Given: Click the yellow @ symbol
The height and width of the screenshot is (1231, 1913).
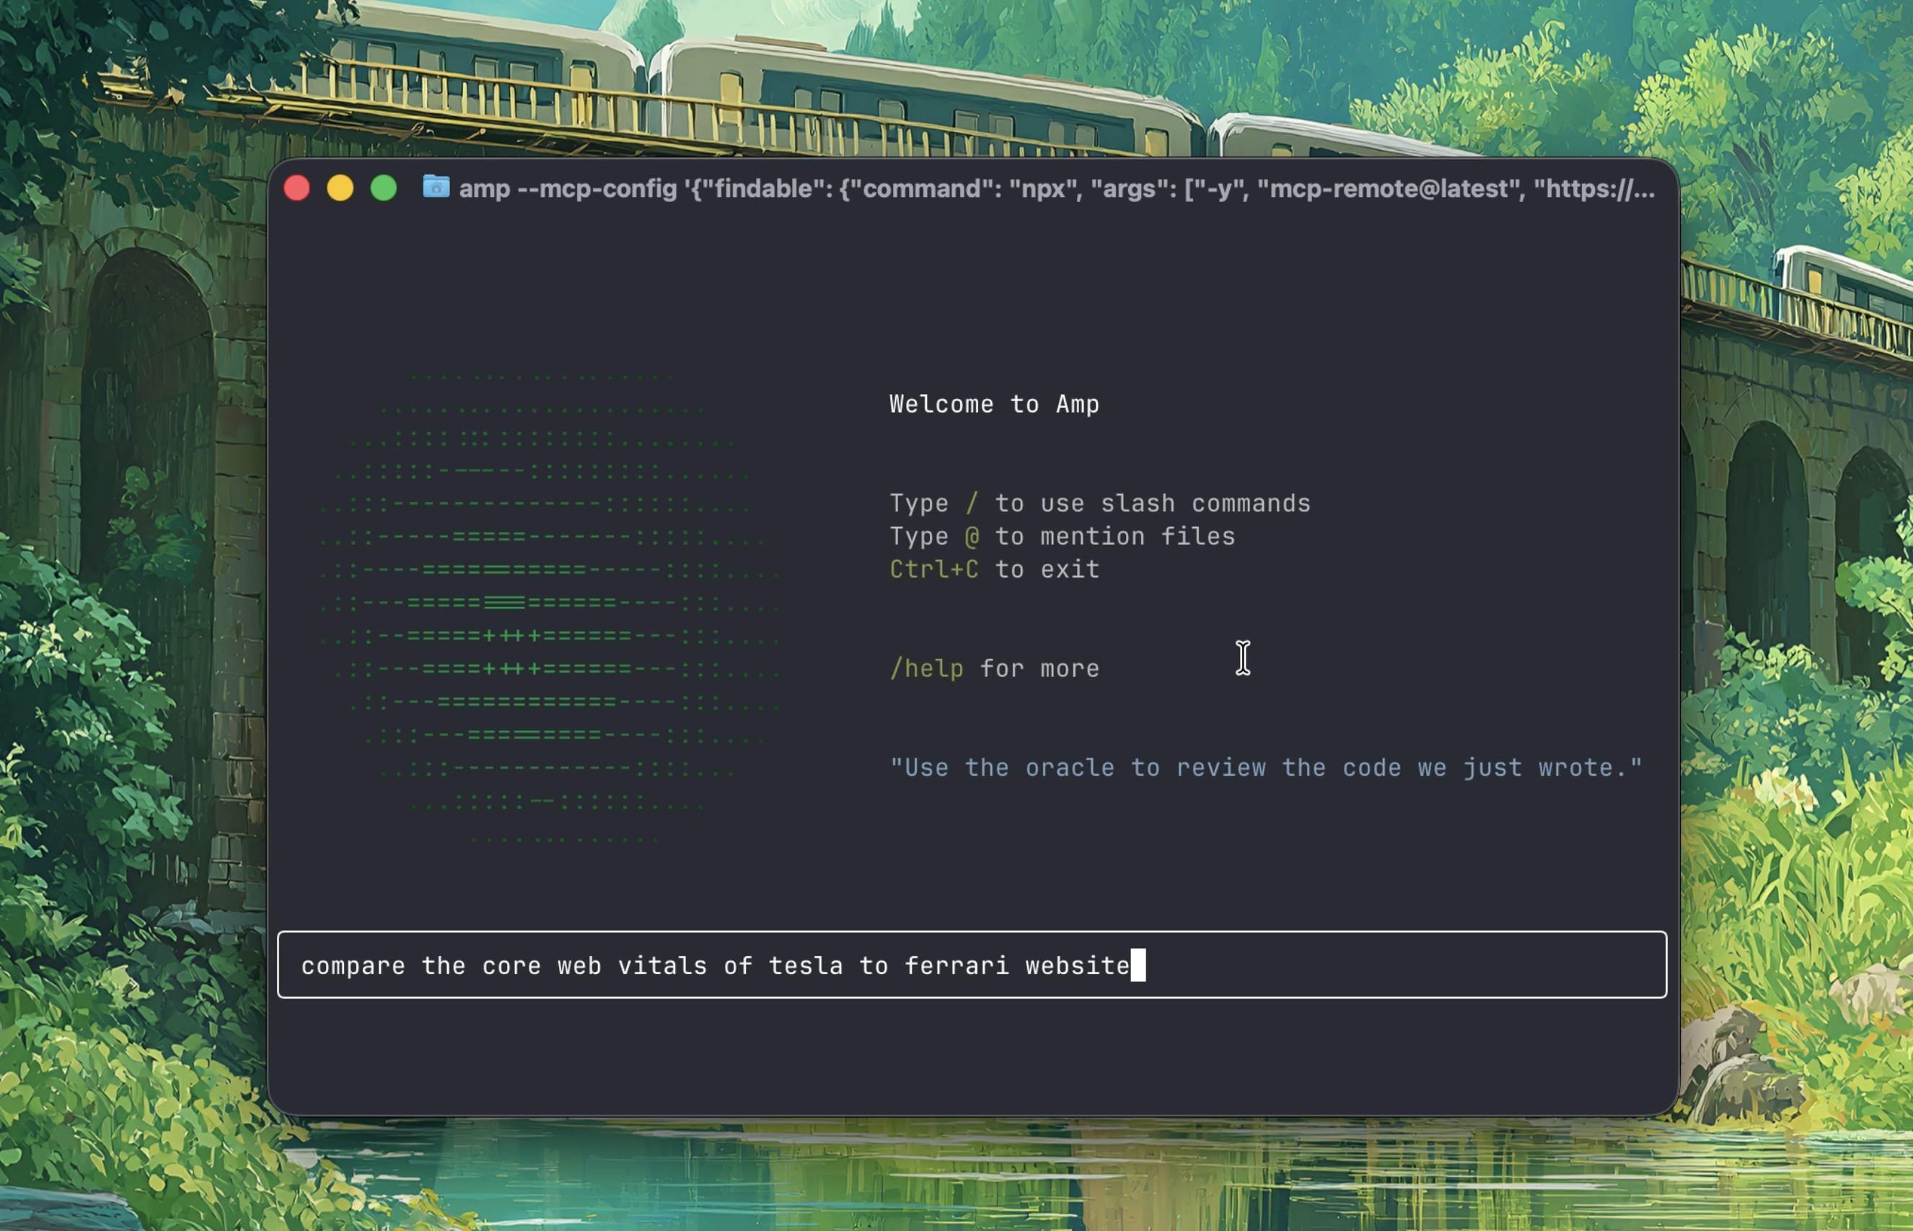Looking at the screenshot, I should (972, 536).
